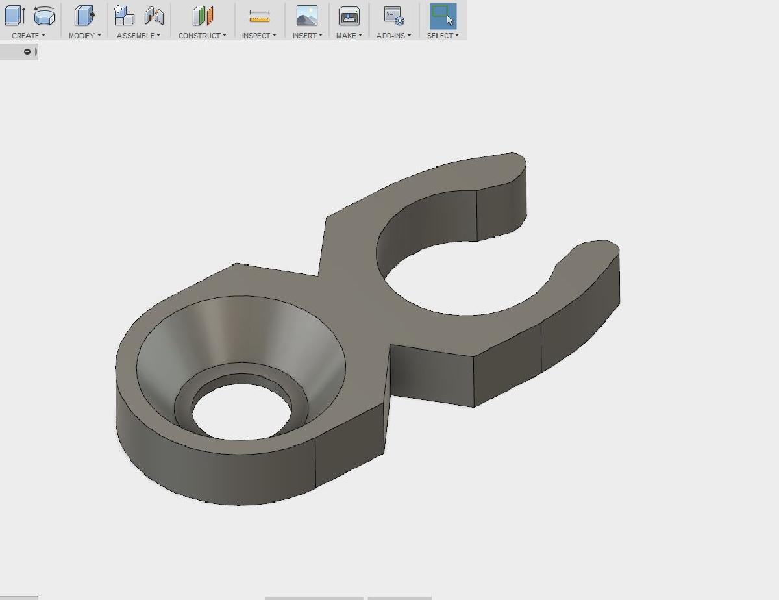
Task: Click the New Component icon
Action: click(x=124, y=16)
